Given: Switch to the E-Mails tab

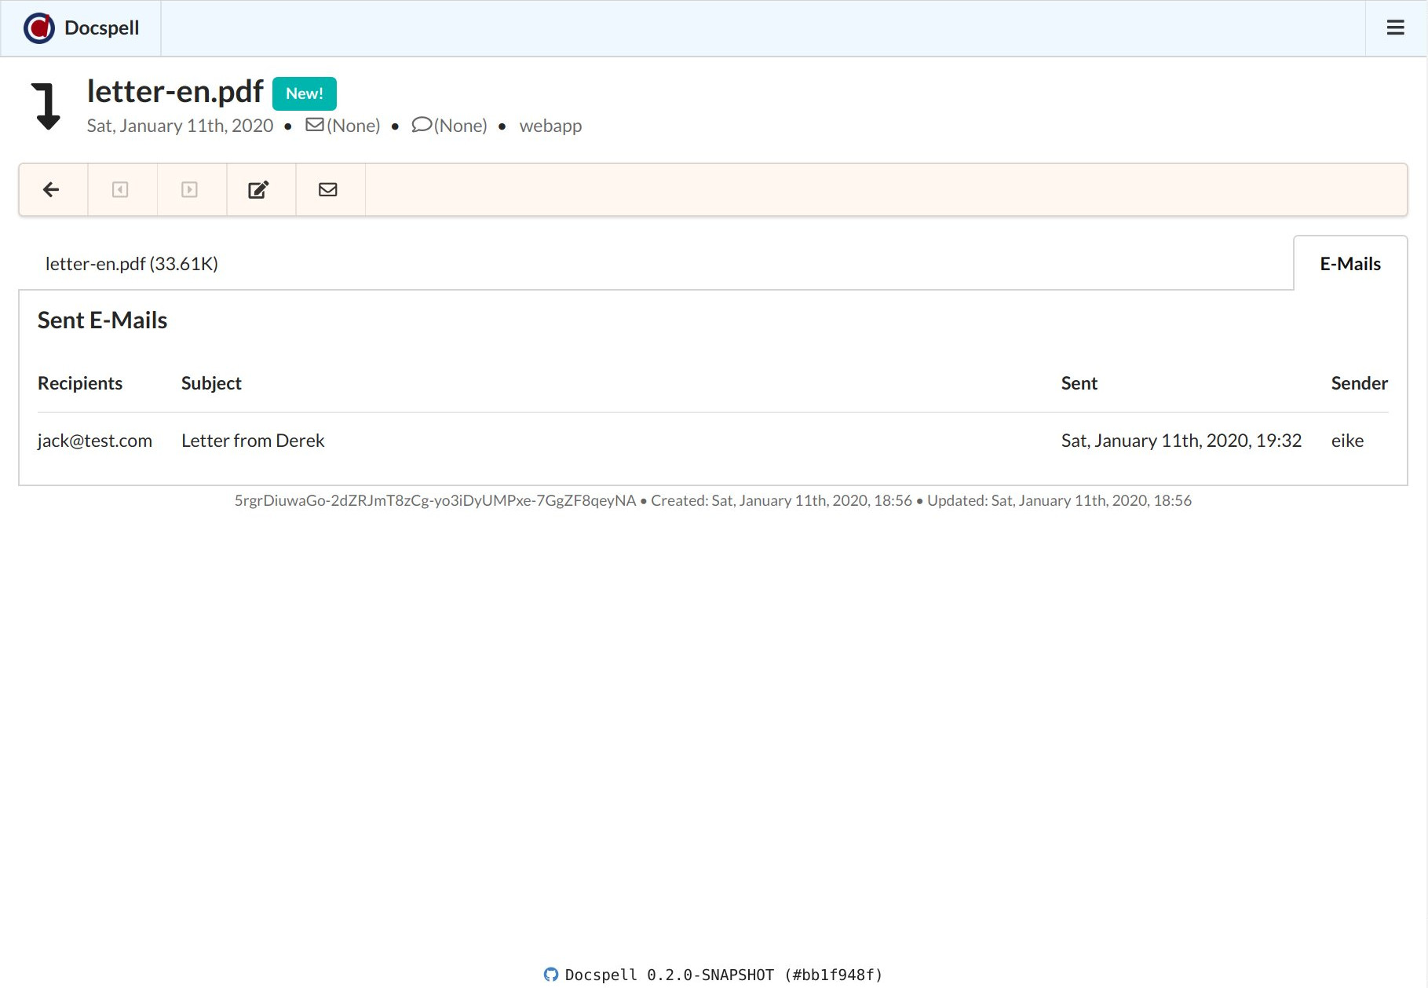Looking at the screenshot, I should point(1349,264).
